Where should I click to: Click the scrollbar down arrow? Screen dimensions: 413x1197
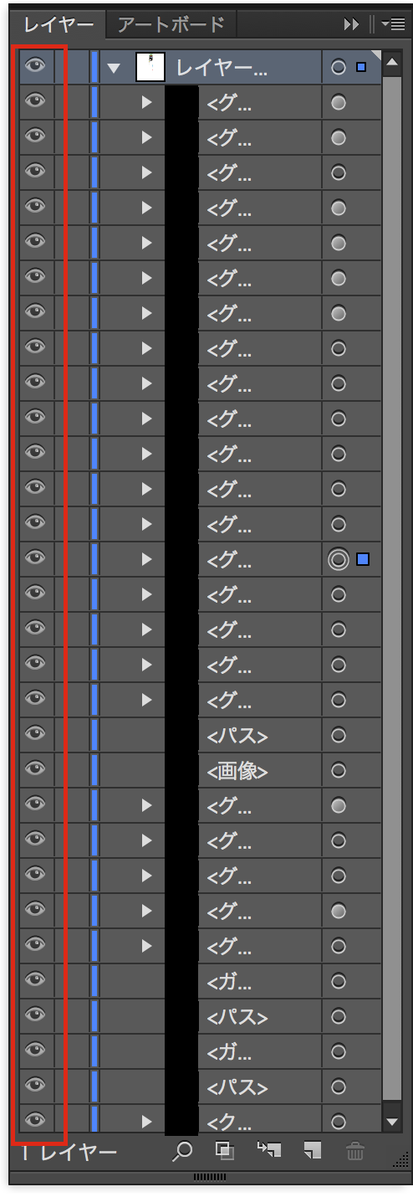click(x=392, y=1121)
